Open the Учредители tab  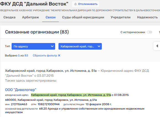[121, 17]
